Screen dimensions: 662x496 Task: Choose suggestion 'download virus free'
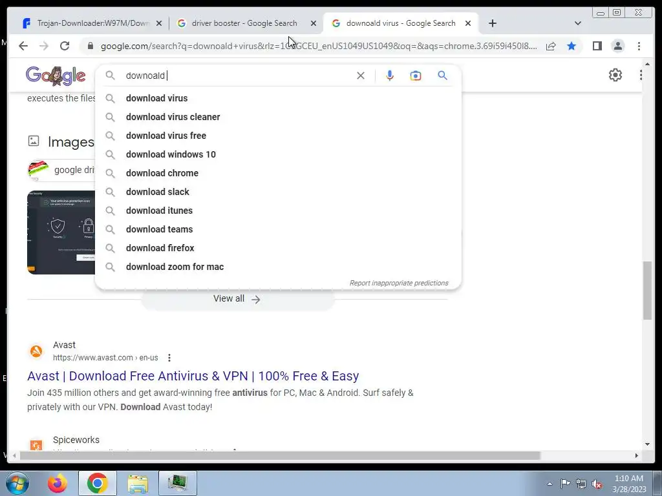278,136
